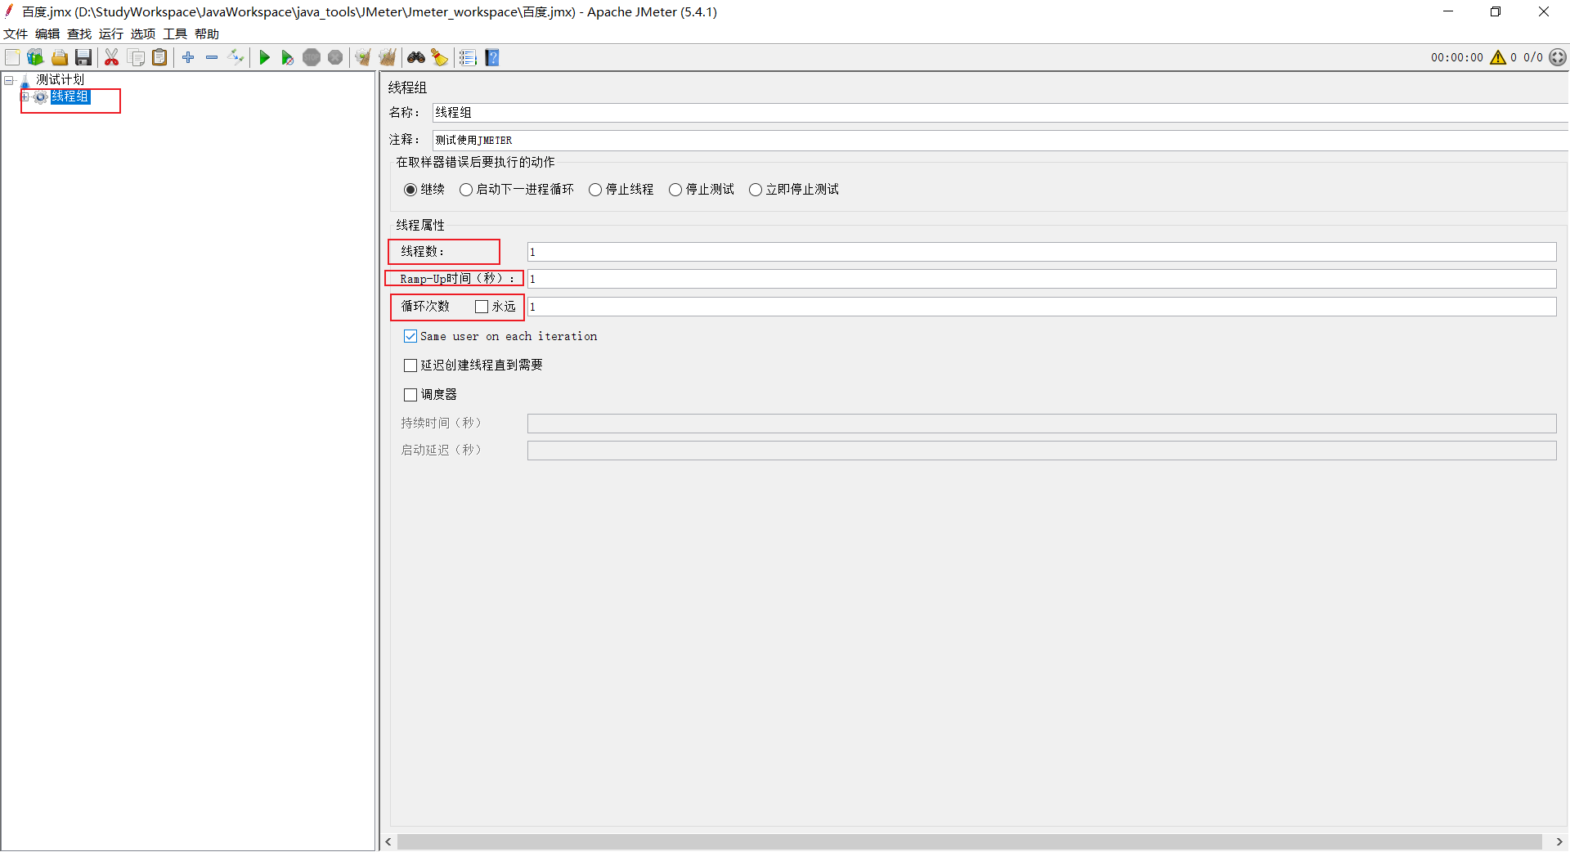Viewport: 1570px width, 852px height.
Task: Collapse the 测试计划 tree node
Action: point(9,80)
